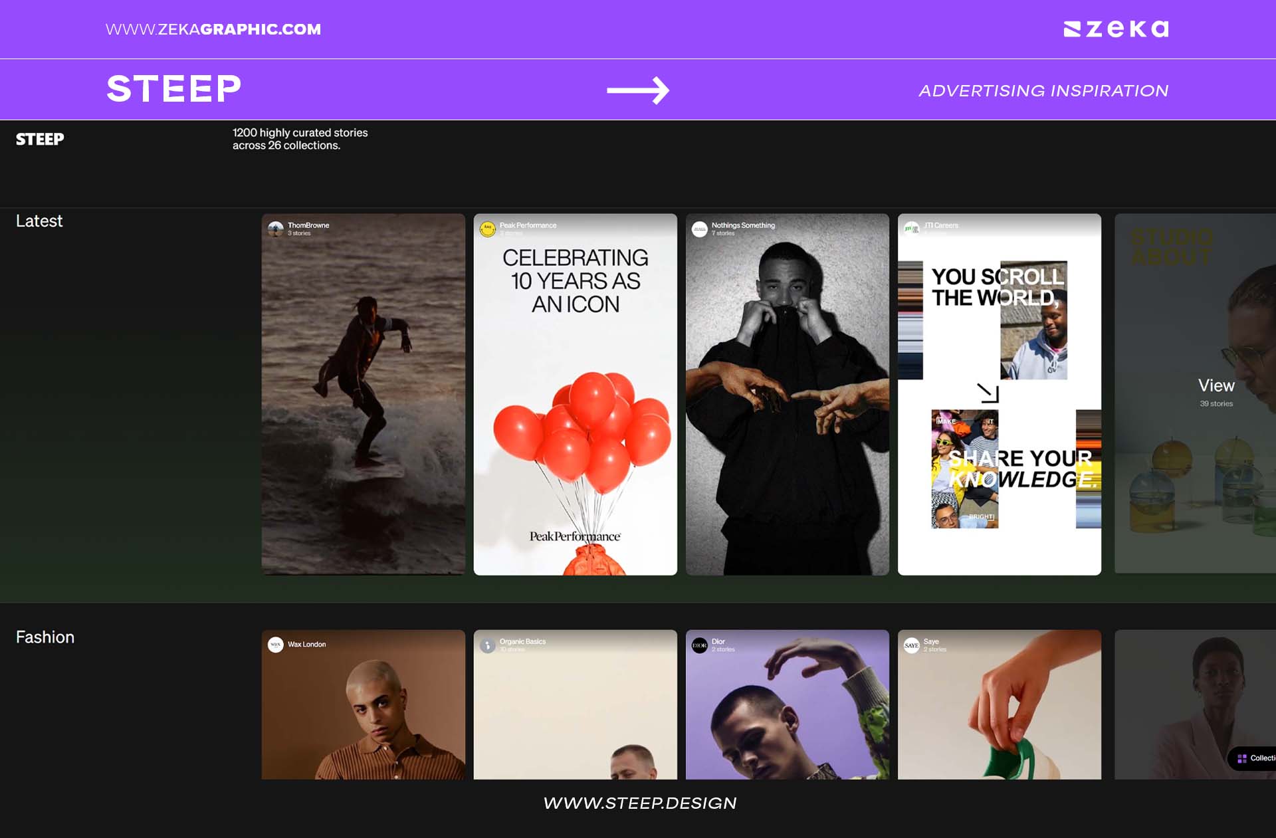This screenshot has height=838, width=1276.
Task: Click the Zeka logo top right
Action: tap(1116, 29)
